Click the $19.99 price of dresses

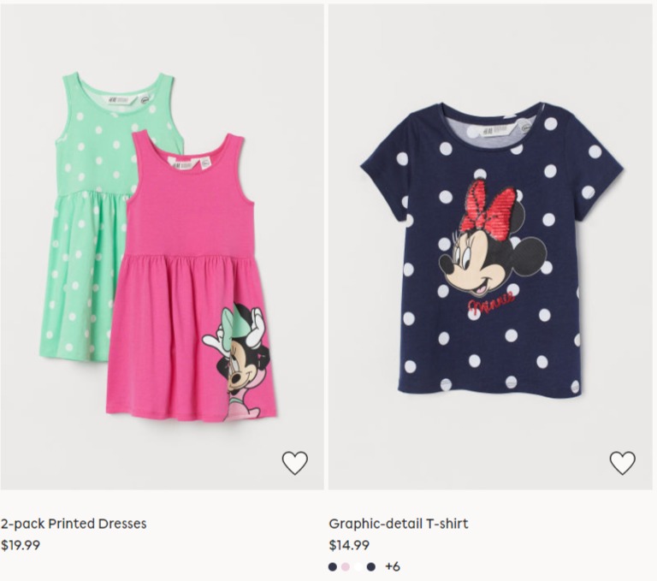[x=21, y=545]
